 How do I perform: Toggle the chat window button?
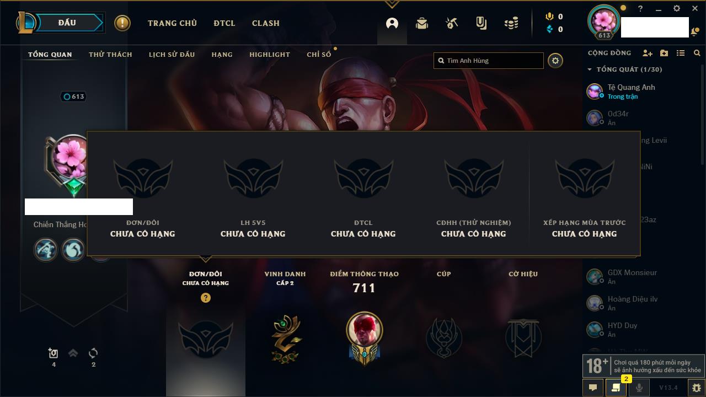pos(593,388)
